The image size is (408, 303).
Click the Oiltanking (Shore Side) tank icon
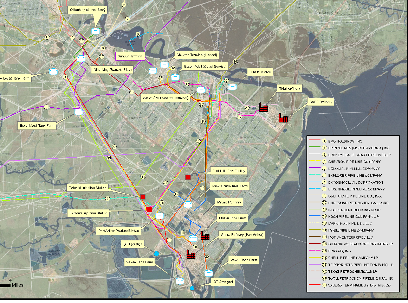pyautogui.click(x=96, y=31)
